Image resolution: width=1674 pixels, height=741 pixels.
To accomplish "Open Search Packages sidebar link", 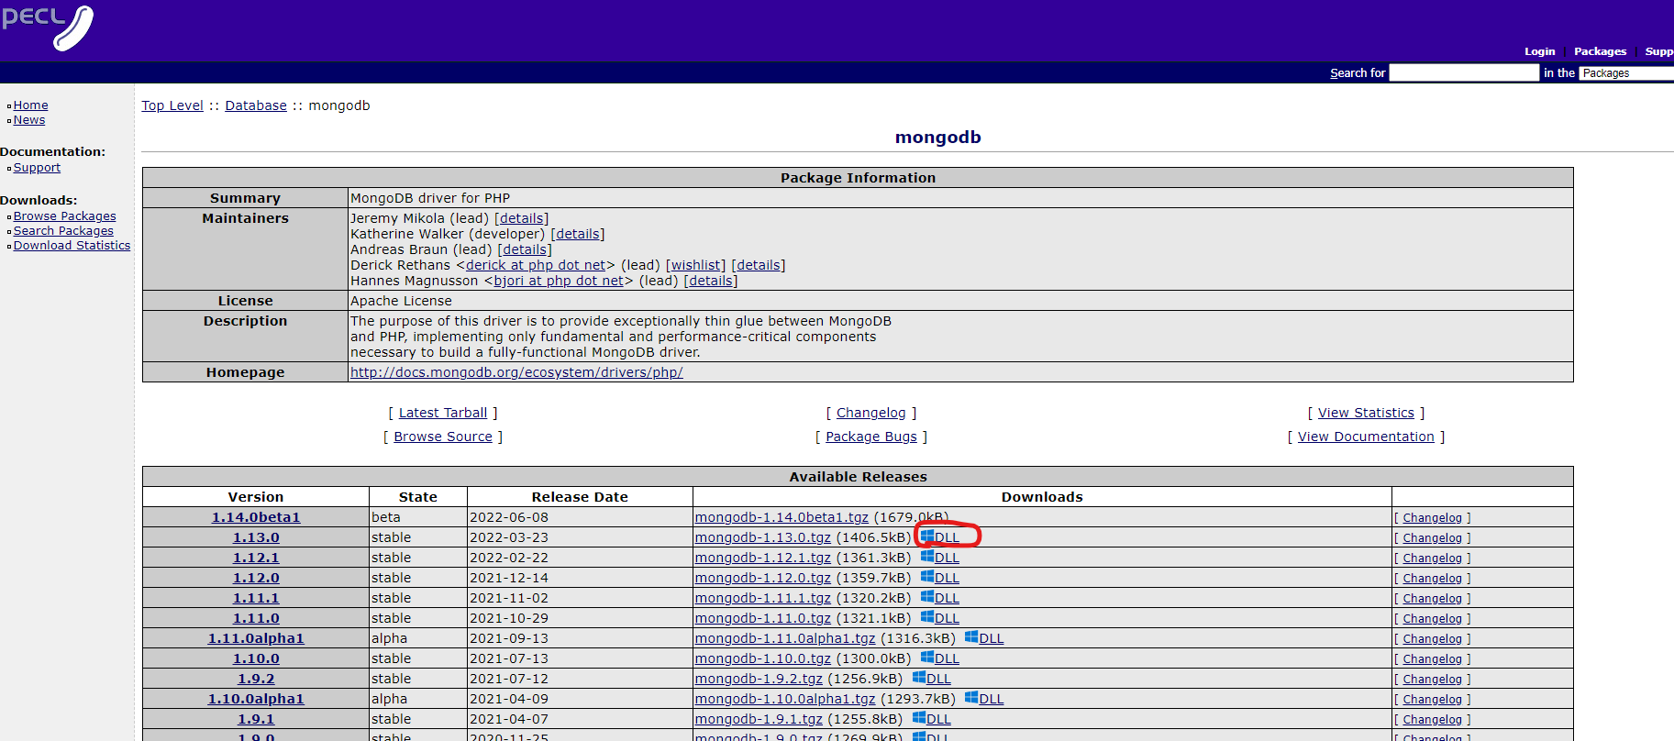I will (x=63, y=231).
